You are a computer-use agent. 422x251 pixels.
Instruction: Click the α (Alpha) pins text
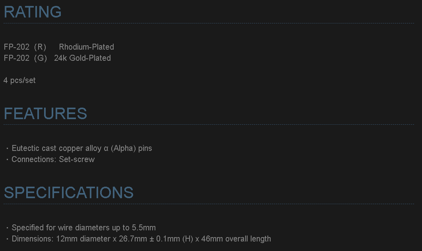coord(128,149)
